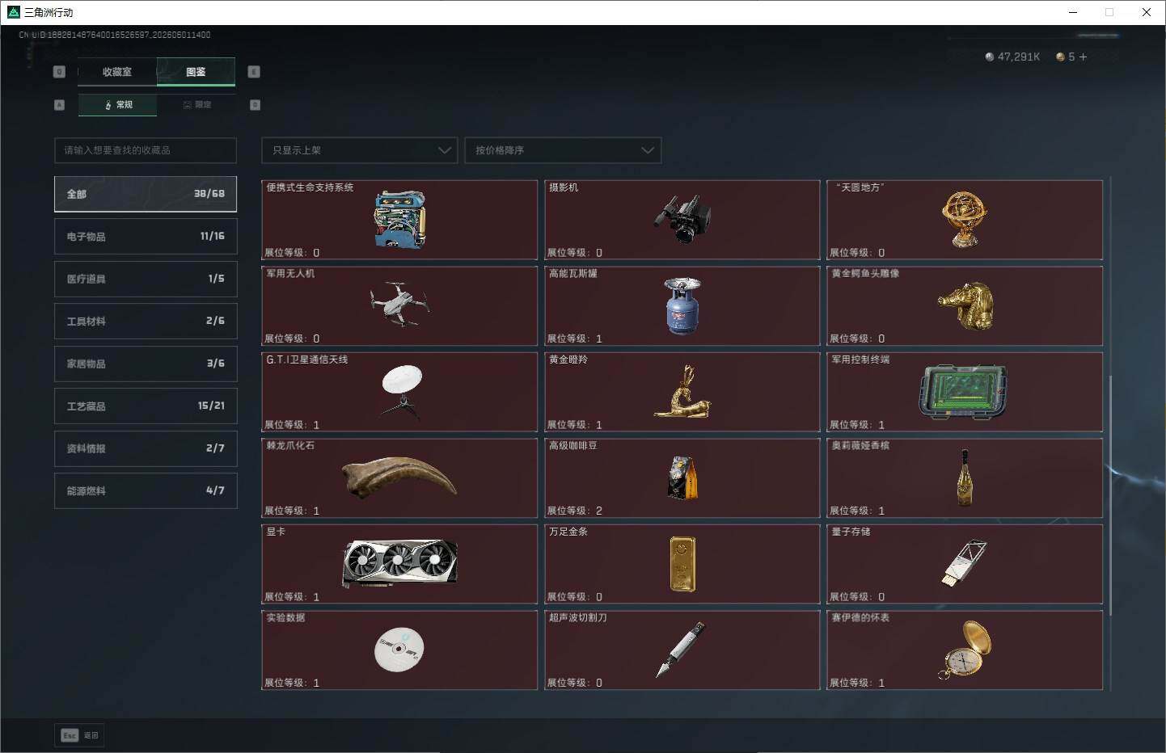This screenshot has width=1166, height=753.
Task: Select the 常规 sub-tab
Action: 118,105
